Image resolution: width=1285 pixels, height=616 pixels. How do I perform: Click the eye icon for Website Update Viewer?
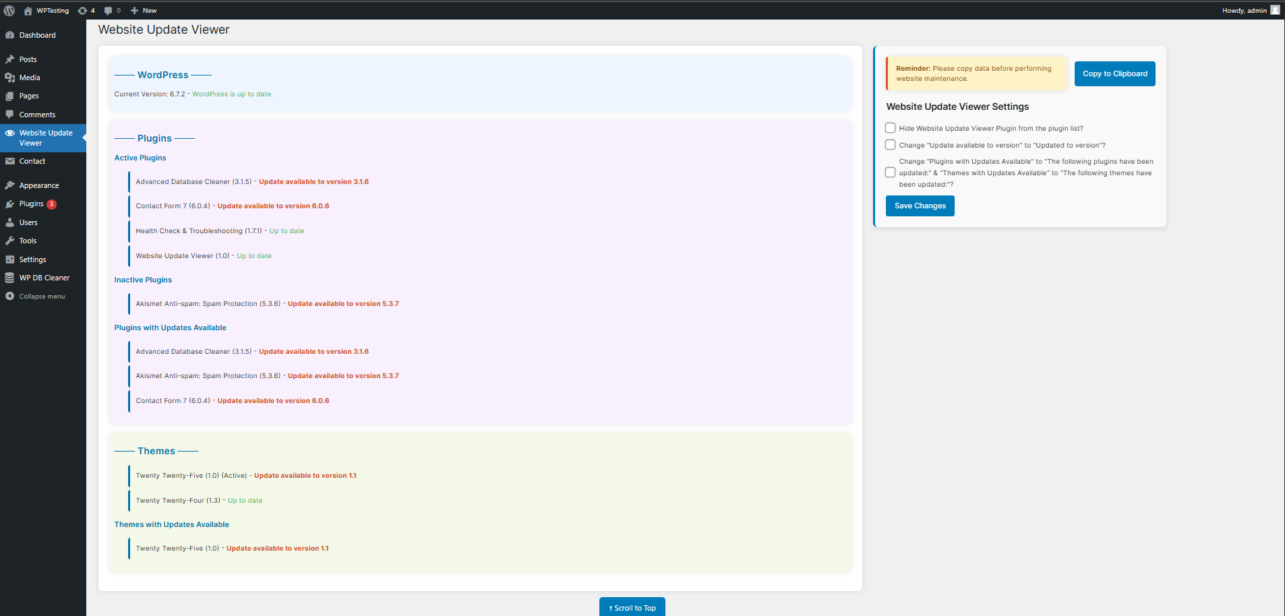9,133
